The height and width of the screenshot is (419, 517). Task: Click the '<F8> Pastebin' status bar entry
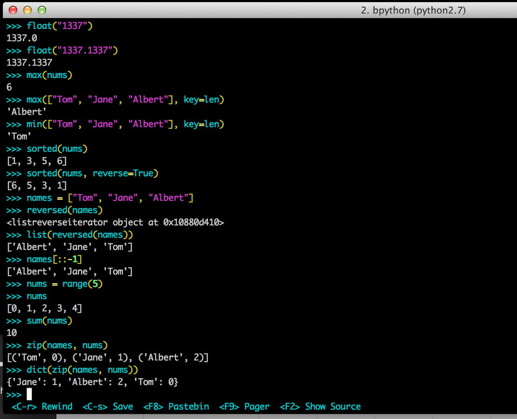(176, 406)
